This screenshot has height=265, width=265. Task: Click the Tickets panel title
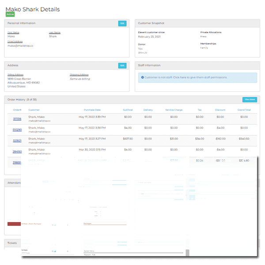(x=12, y=243)
